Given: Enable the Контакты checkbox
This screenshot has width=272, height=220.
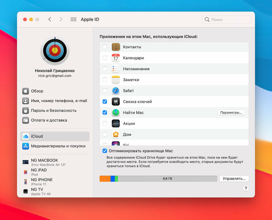Looking at the screenshot, I should (x=105, y=47).
